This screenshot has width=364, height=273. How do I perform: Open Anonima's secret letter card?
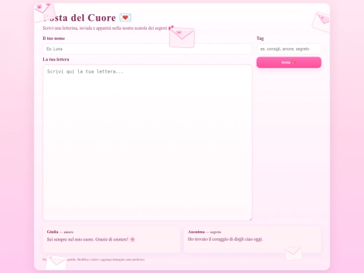tap(253, 239)
